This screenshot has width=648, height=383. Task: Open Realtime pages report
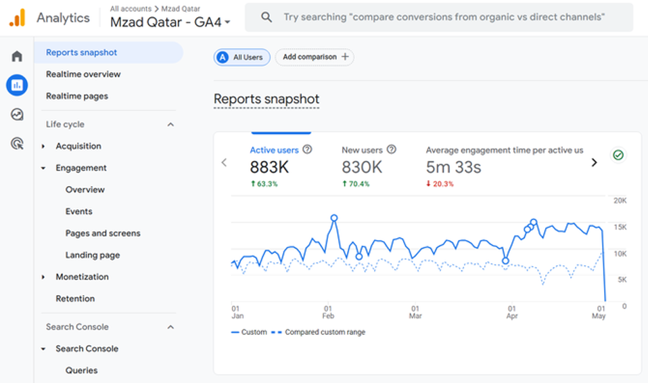point(77,96)
